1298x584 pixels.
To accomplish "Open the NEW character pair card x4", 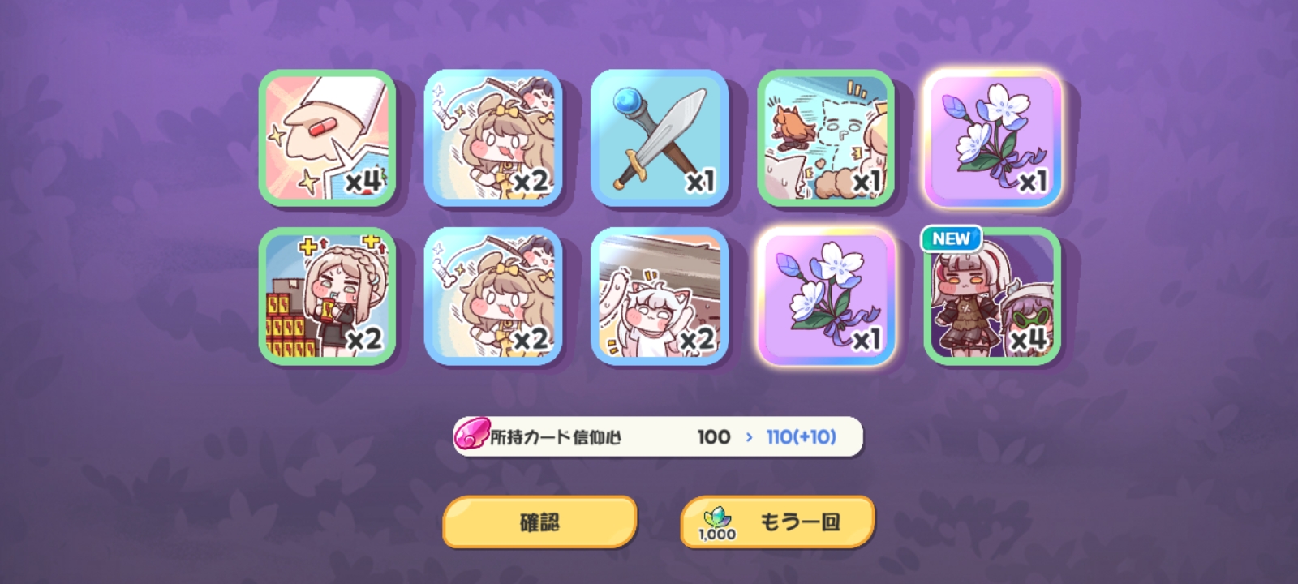I will coord(992,295).
